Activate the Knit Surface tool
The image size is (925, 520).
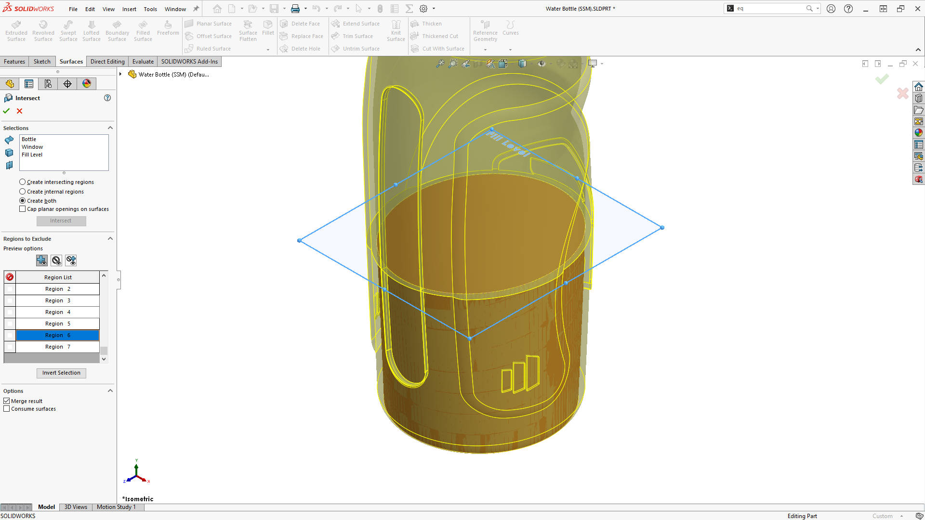(396, 31)
